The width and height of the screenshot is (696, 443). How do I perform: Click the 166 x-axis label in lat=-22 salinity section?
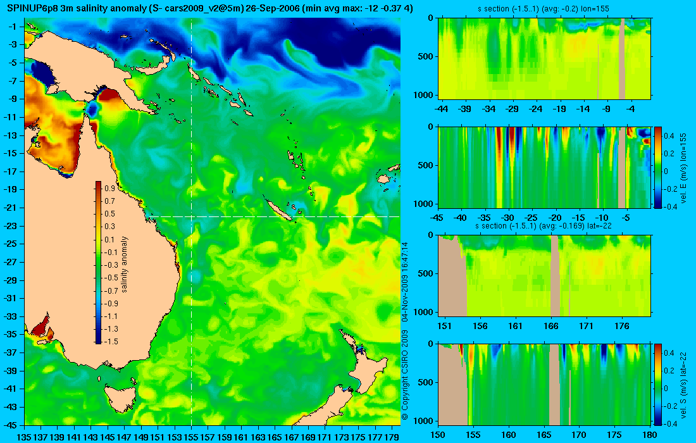pyautogui.click(x=551, y=326)
